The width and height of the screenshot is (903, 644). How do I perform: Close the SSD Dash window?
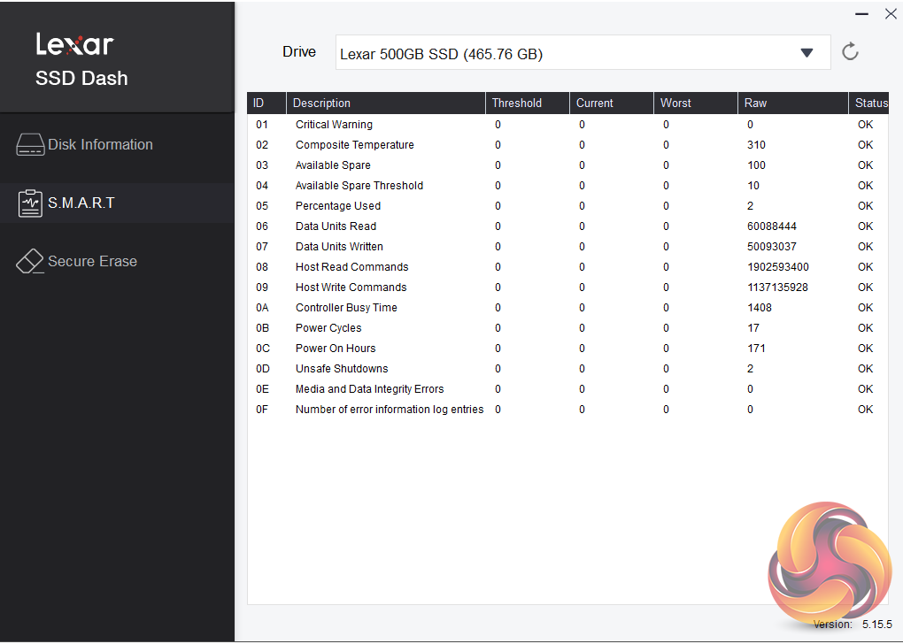891,14
